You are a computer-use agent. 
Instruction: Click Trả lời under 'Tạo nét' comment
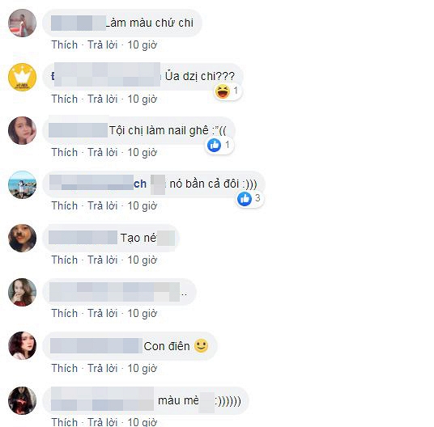point(103,260)
